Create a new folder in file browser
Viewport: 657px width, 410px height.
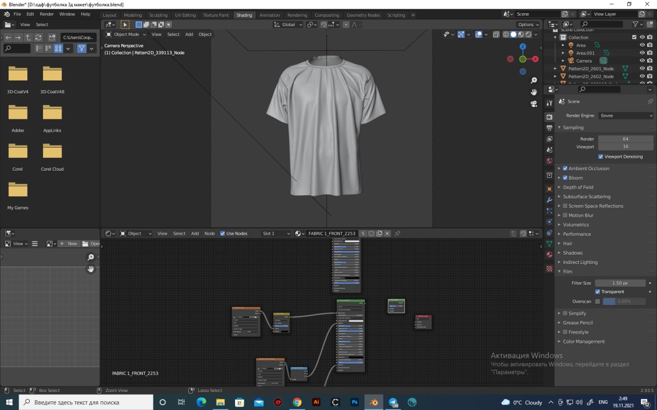[52, 37]
